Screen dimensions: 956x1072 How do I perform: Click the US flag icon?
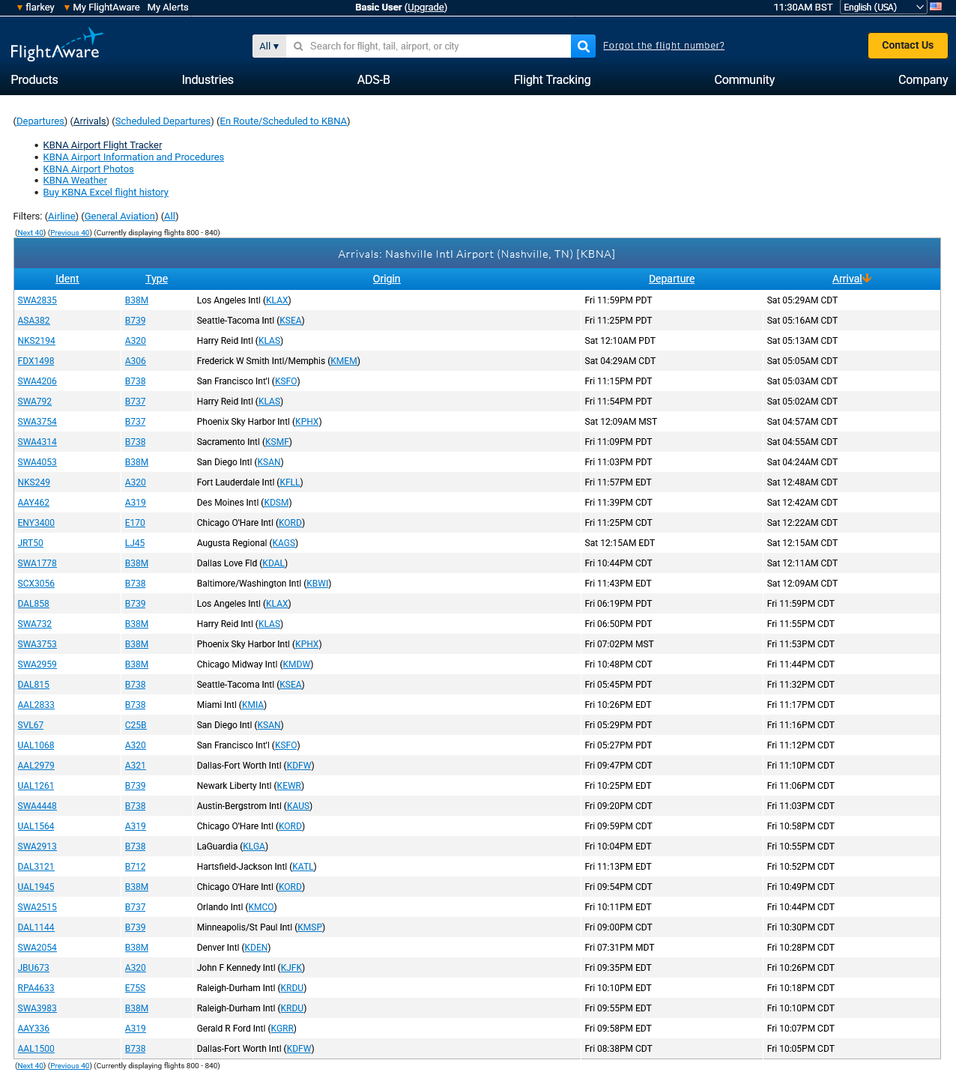coord(936,7)
